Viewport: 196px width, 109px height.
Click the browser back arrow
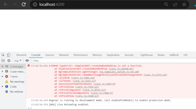coord(6,5)
